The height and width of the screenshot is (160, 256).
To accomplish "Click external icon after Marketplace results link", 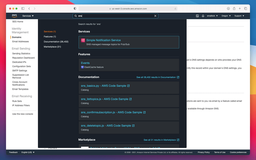I will (178, 140).
